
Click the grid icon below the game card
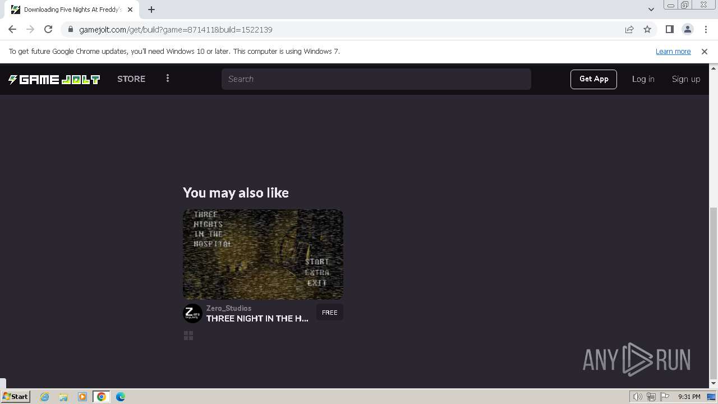188,336
